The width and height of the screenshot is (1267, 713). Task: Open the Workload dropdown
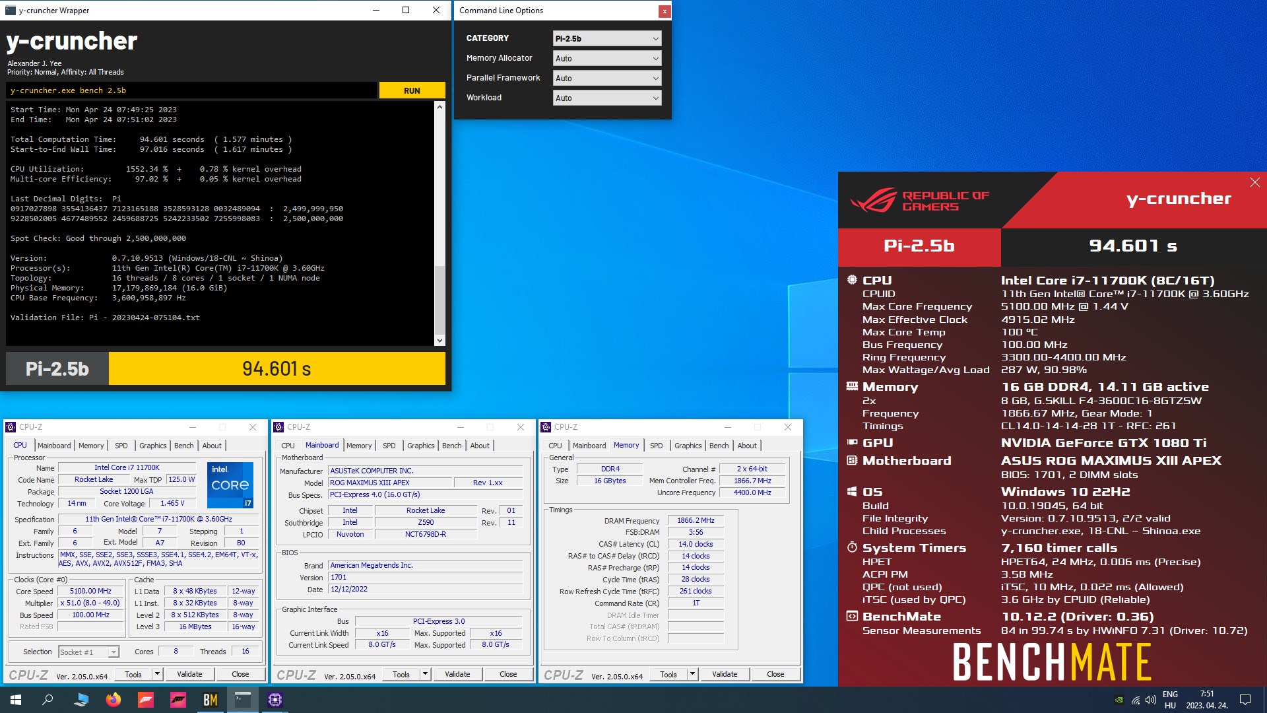(x=607, y=98)
